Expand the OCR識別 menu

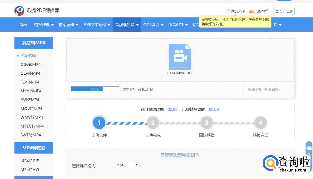(x=154, y=25)
